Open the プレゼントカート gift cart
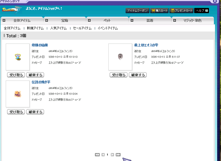This screenshot has width=221, height=161. coord(181,11)
